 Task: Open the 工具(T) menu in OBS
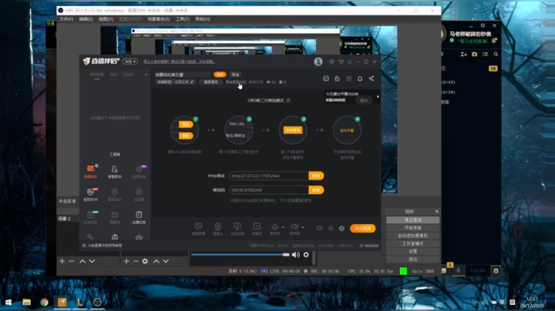[x=183, y=19]
